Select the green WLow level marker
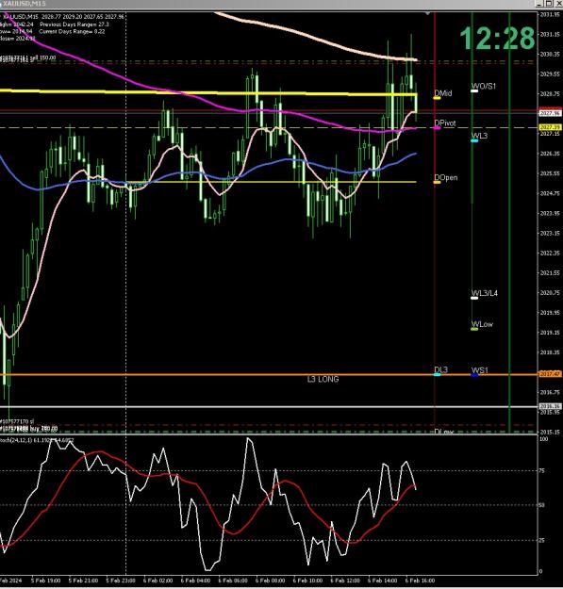The width and height of the screenshot is (563, 589). point(474,329)
